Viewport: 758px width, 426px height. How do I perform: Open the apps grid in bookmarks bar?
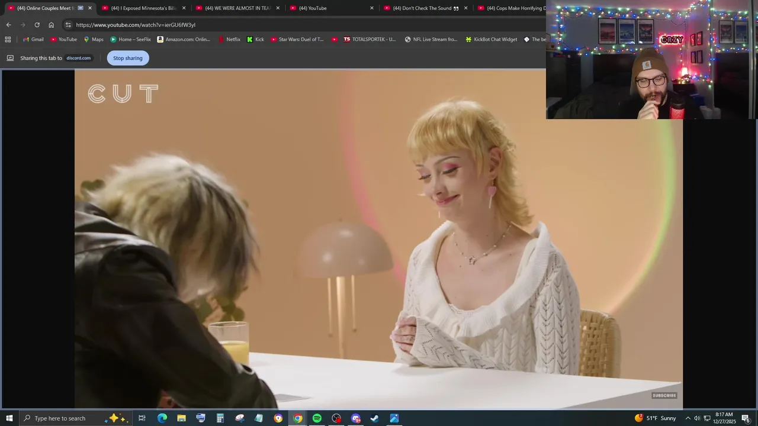[x=8, y=40]
